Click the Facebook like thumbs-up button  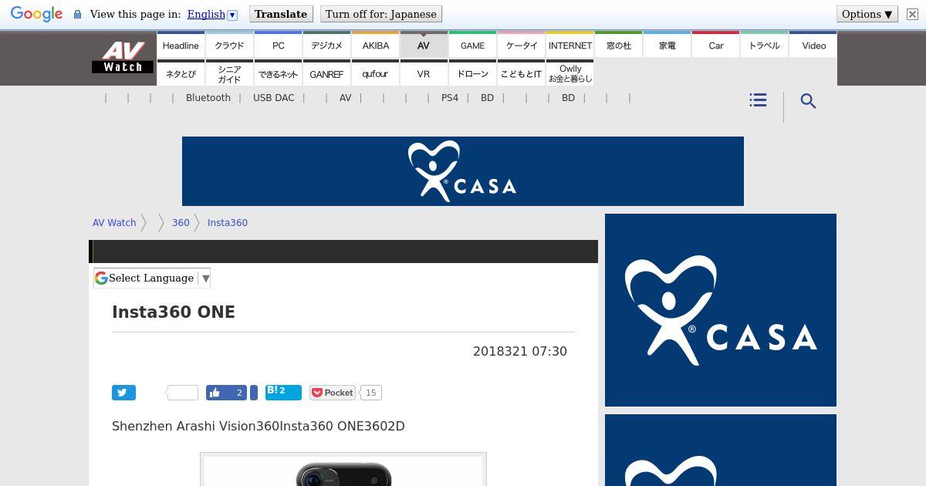coord(226,393)
